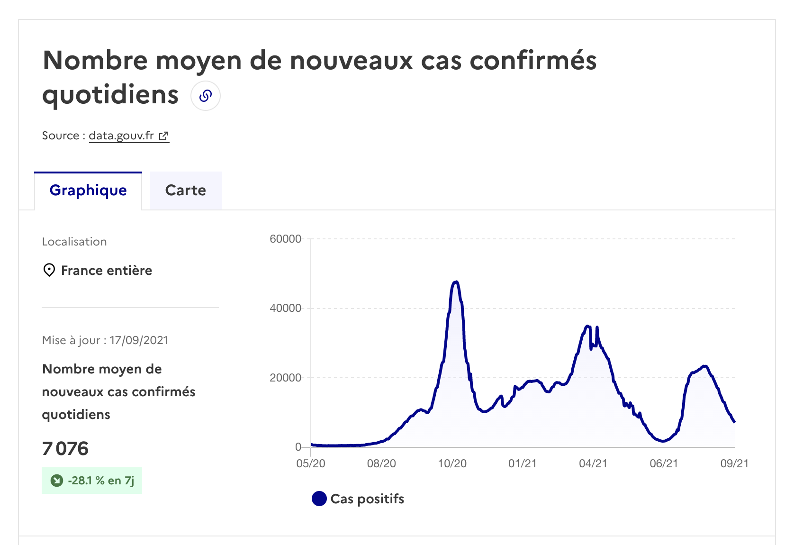
Task: Click the Cas positifs legend label
Action: click(367, 499)
